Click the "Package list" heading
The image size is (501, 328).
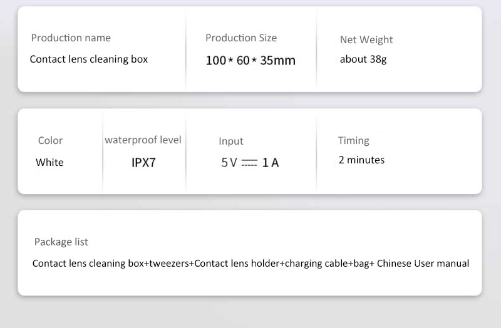point(61,242)
